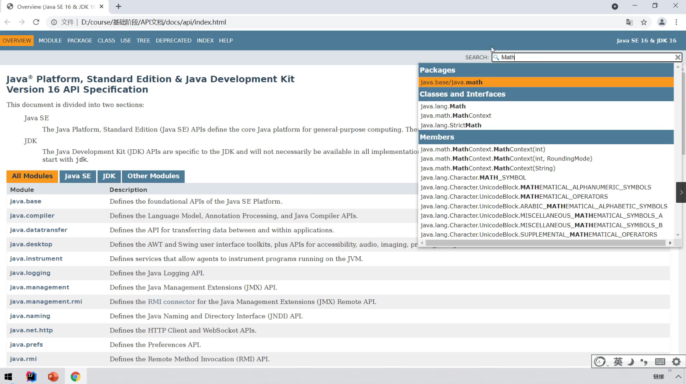Click the browser forward arrow
686x384 pixels.
22,22
